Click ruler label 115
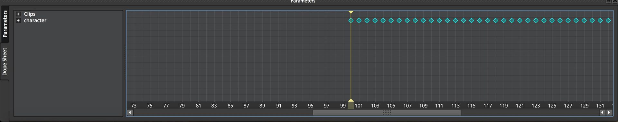 click(x=472, y=106)
